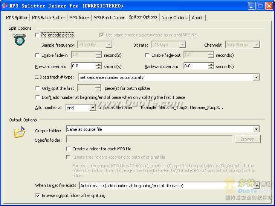275x206 pixels.
Task: Open the Output folder dropdown
Action: pyautogui.click(x=256, y=129)
